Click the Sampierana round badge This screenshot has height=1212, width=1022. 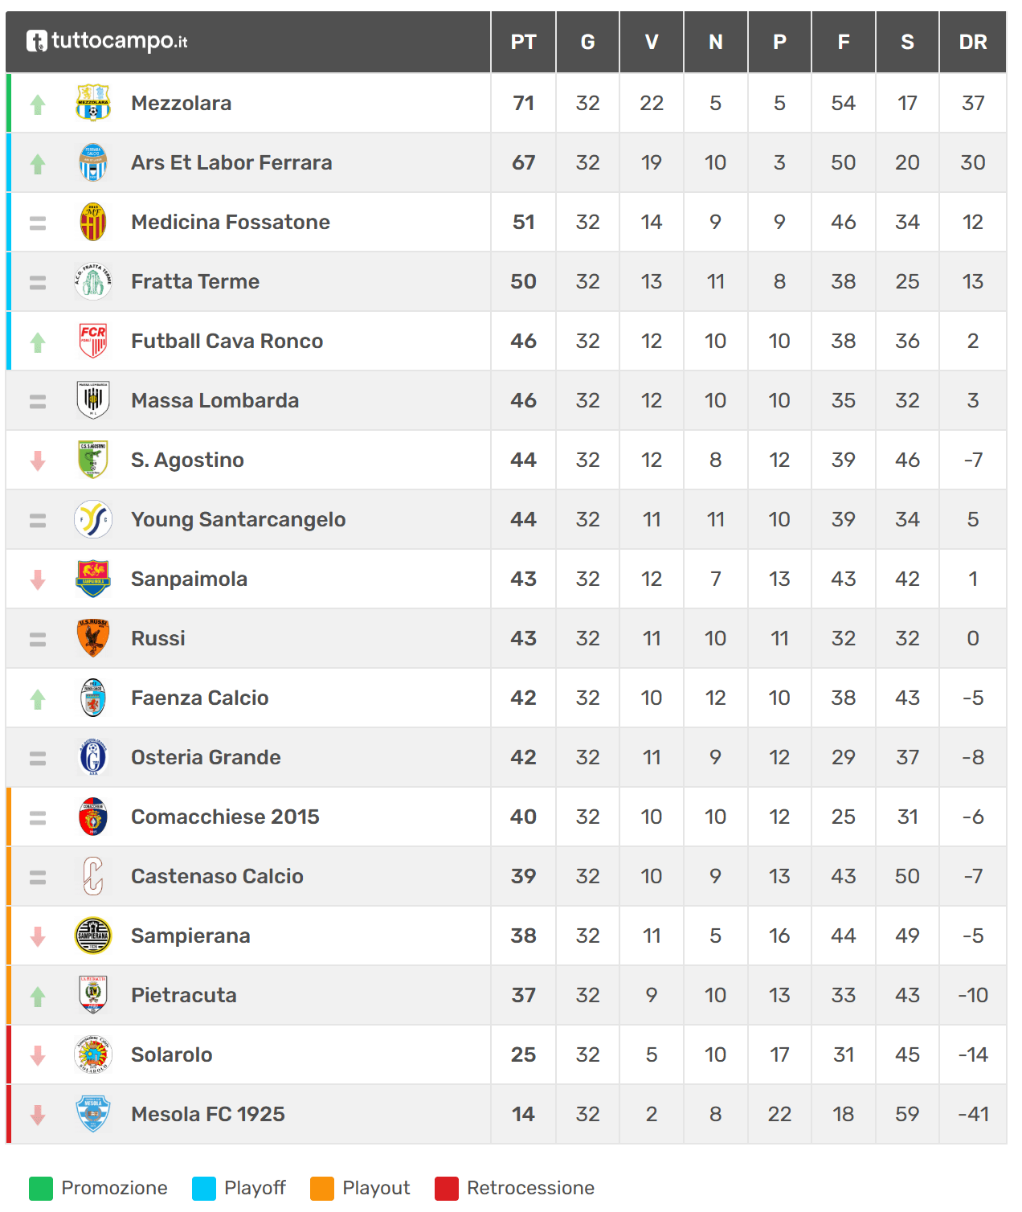93,936
